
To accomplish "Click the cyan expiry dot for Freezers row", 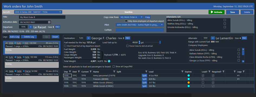I will click(x=189, y=79).
